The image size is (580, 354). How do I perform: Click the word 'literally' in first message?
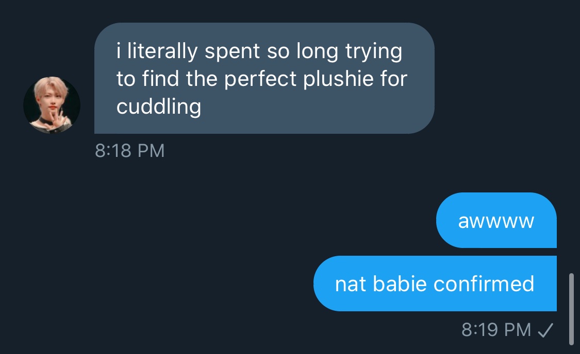coord(162,51)
